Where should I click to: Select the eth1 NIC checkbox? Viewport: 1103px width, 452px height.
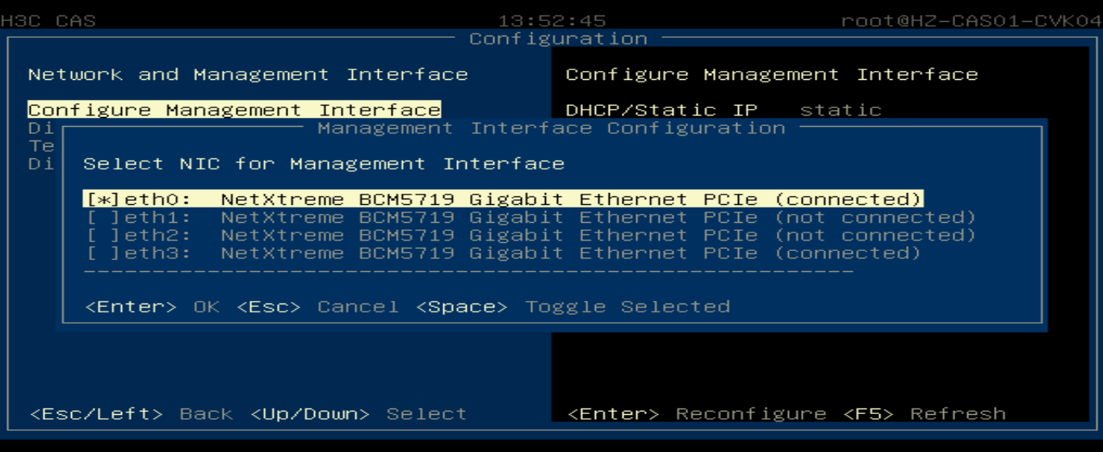tap(530, 217)
